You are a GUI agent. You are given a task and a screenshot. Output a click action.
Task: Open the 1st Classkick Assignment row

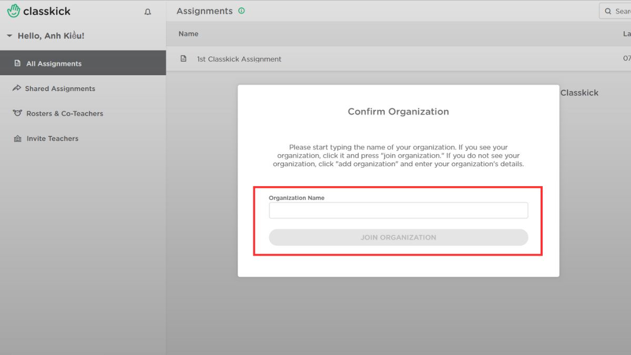(x=399, y=59)
